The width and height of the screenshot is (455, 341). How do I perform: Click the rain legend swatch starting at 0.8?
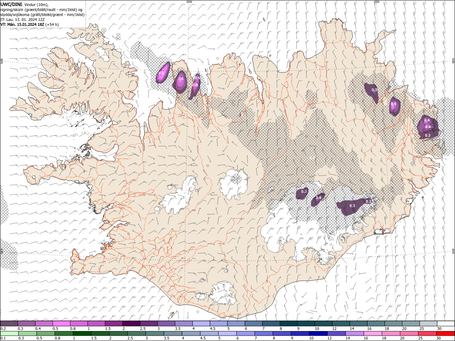64,334
